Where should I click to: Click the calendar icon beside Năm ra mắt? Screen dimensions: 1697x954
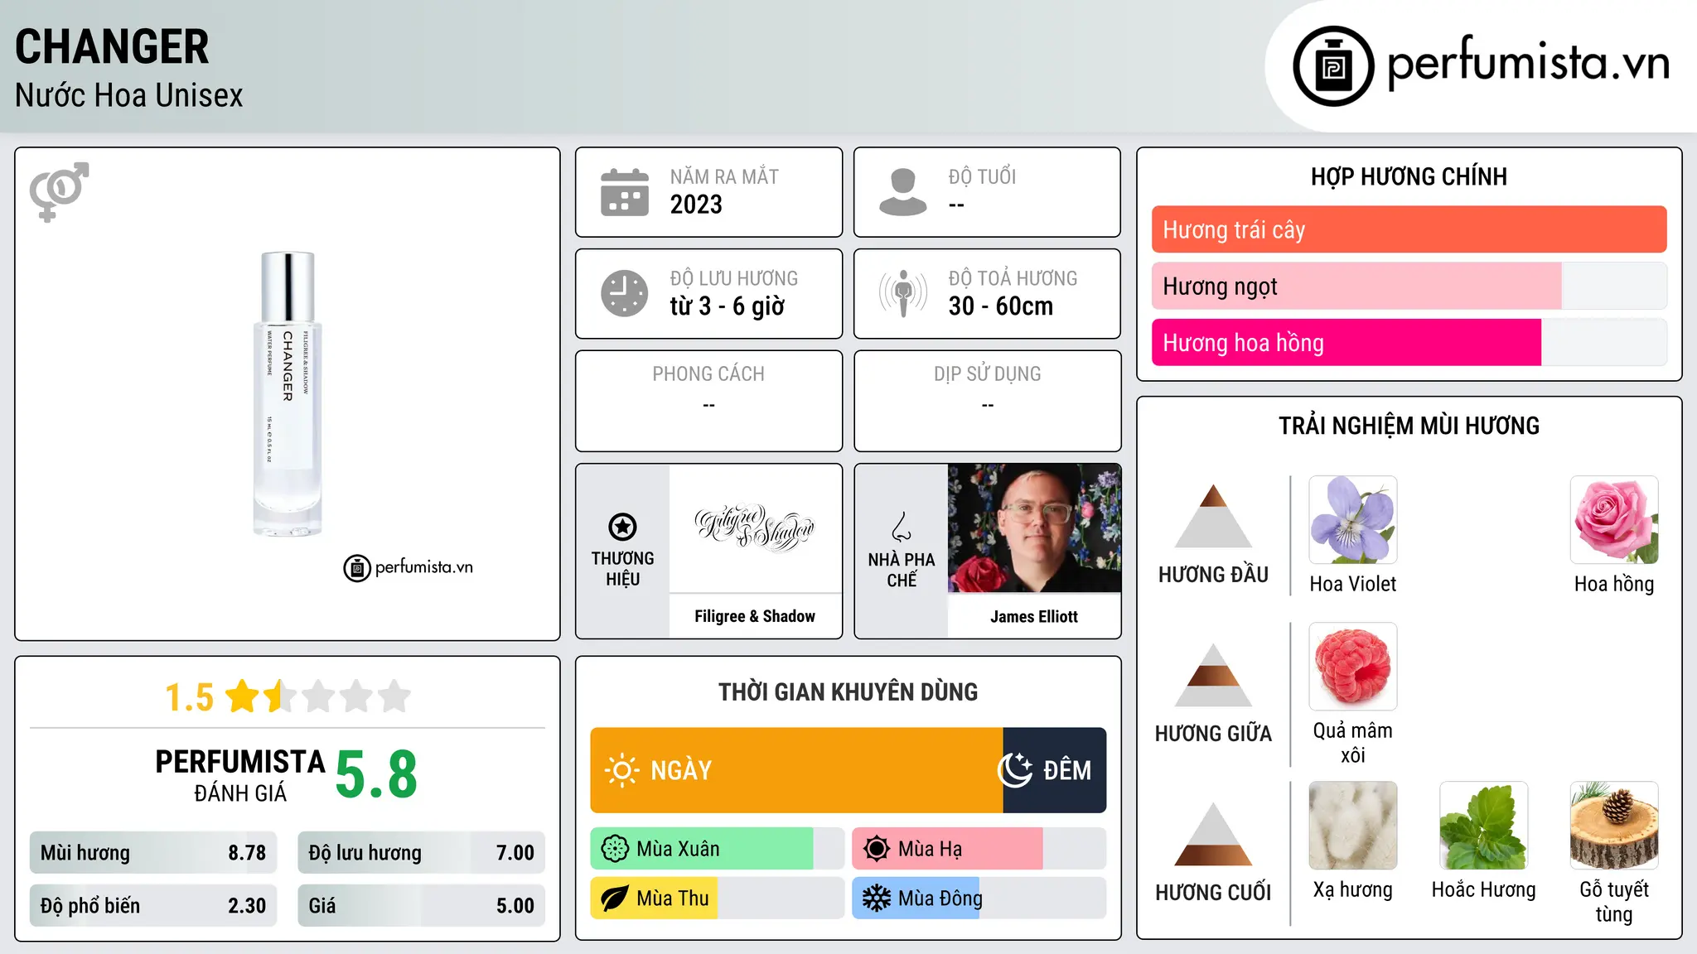pyautogui.click(x=625, y=192)
